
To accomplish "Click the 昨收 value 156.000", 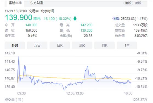I will tap(31, 30).
